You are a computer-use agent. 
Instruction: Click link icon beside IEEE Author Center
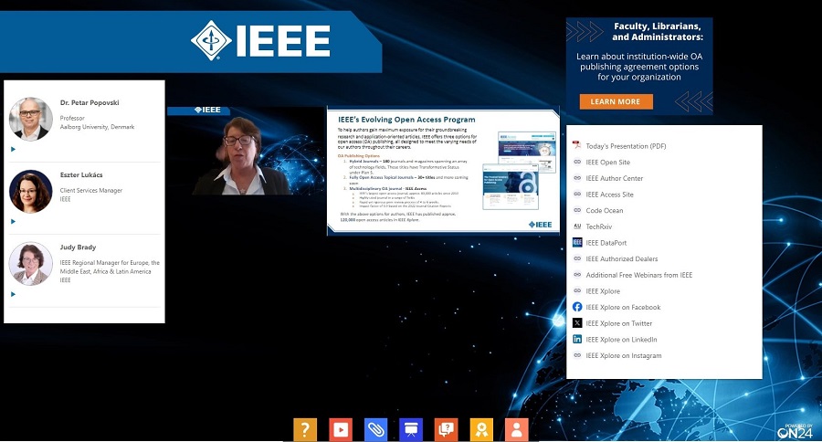576,178
